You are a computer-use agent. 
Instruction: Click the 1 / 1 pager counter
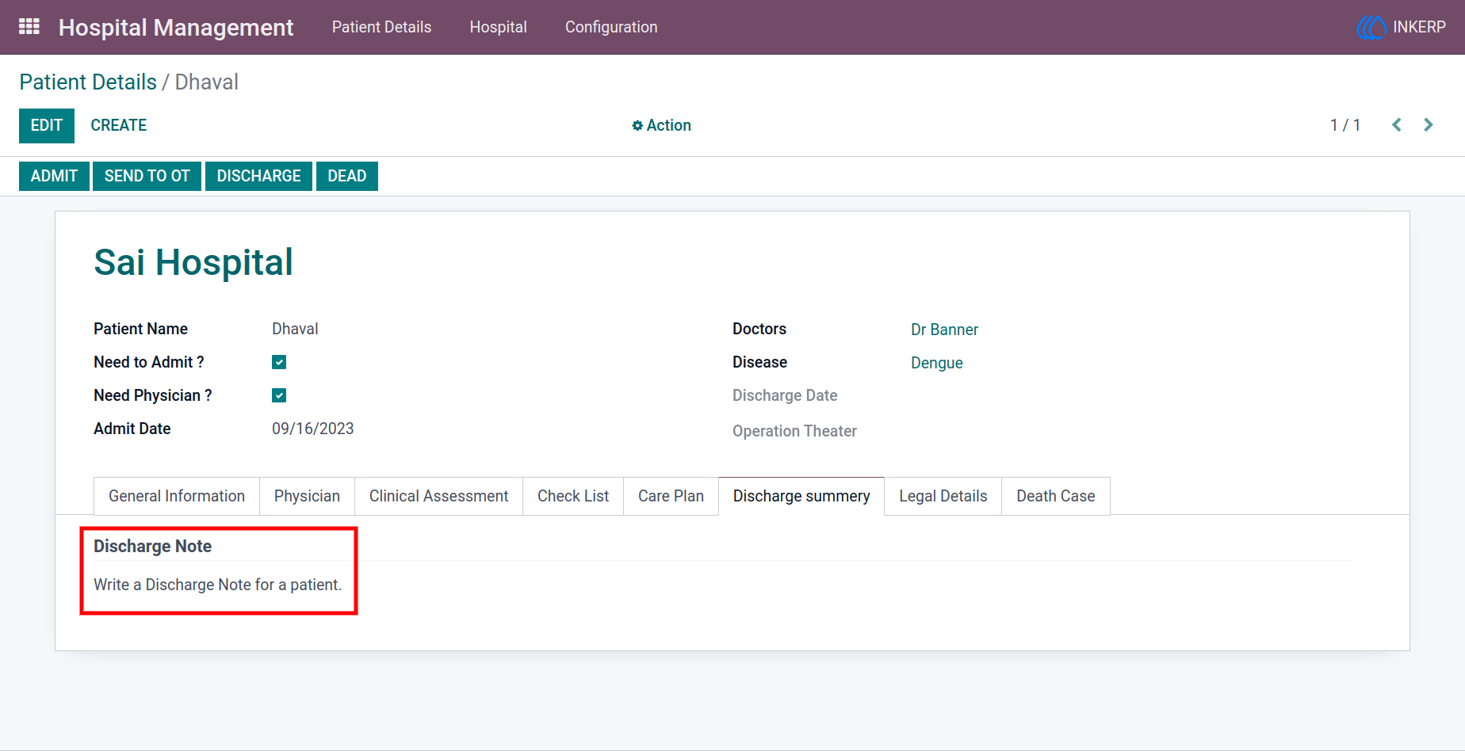click(x=1345, y=125)
